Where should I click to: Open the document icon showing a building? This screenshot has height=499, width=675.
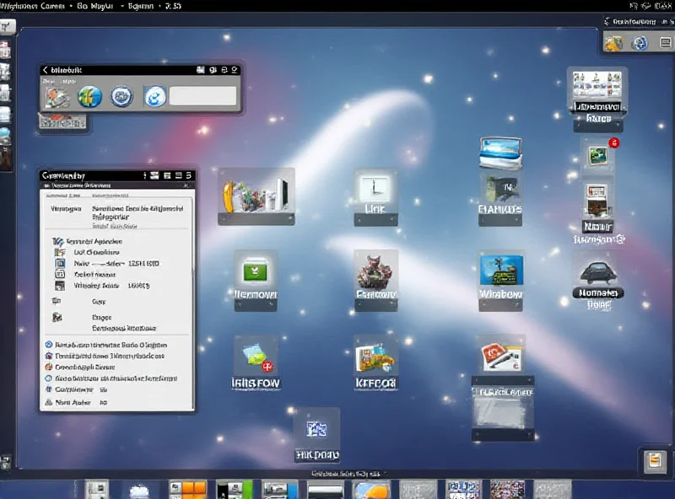click(597, 202)
